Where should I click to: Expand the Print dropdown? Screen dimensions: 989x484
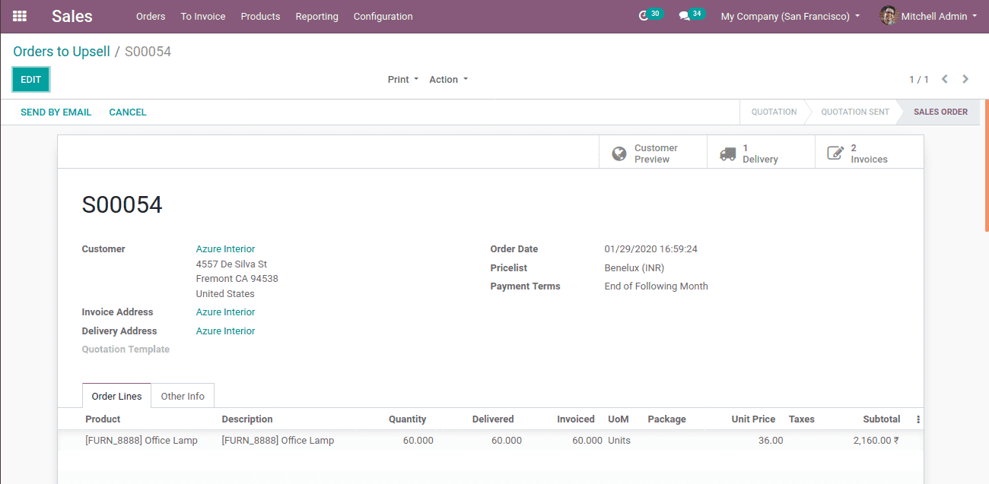(403, 80)
